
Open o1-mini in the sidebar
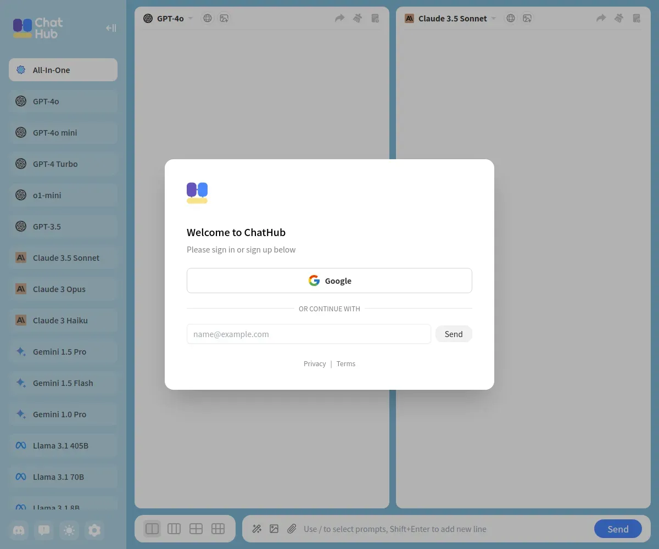tap(63, 195)
